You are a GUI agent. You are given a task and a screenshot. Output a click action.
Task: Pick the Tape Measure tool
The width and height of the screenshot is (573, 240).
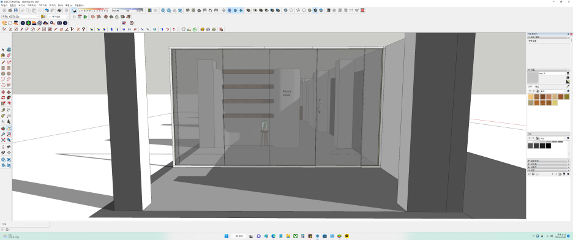click(3, 110)
